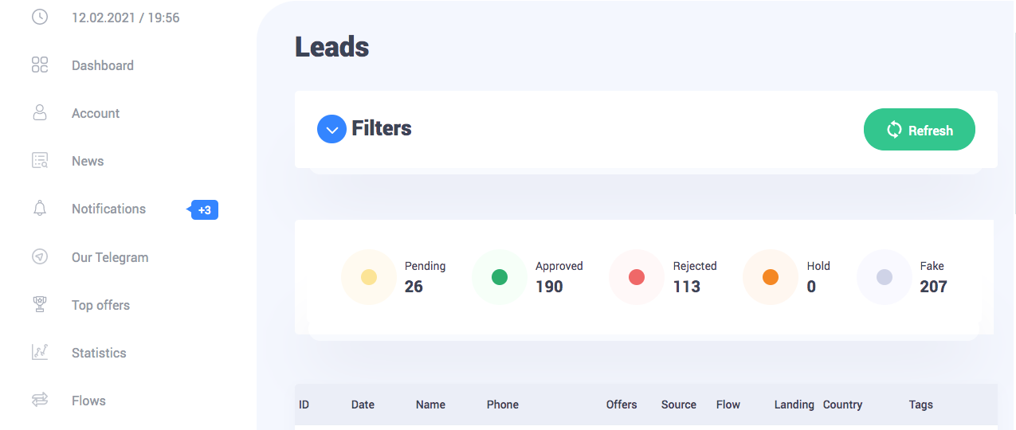Viewport: 1016px width, 430px height.
Task: Click the clock icon beside date
Action: coord(40,18)
